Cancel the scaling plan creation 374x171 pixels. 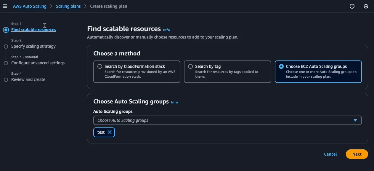330,154
